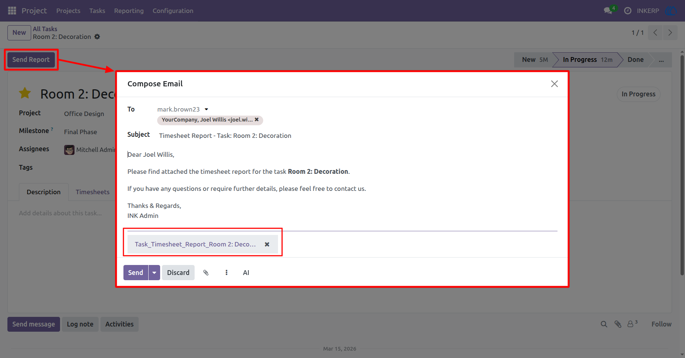
Task: Open the apps grid menu icon
Action: click(12, 11)
